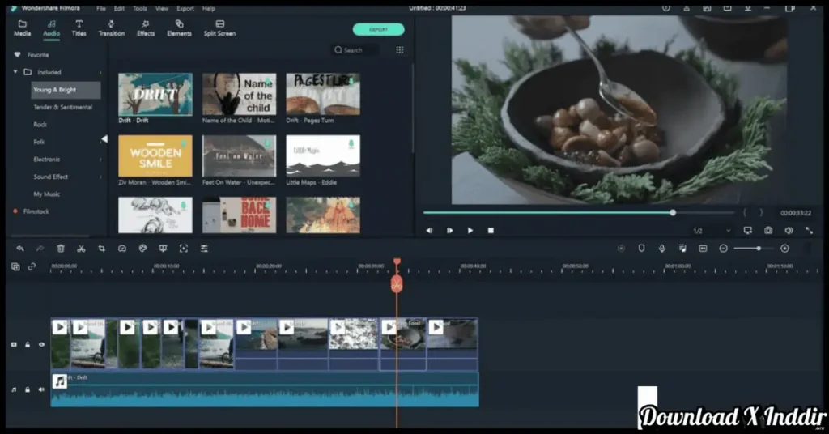This screenshot has width=829, height=434.
Task: Expand the Electronic music category
Action: click(100, 160)
